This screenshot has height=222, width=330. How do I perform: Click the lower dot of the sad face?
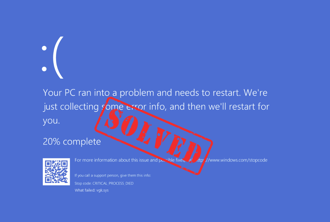44,69
